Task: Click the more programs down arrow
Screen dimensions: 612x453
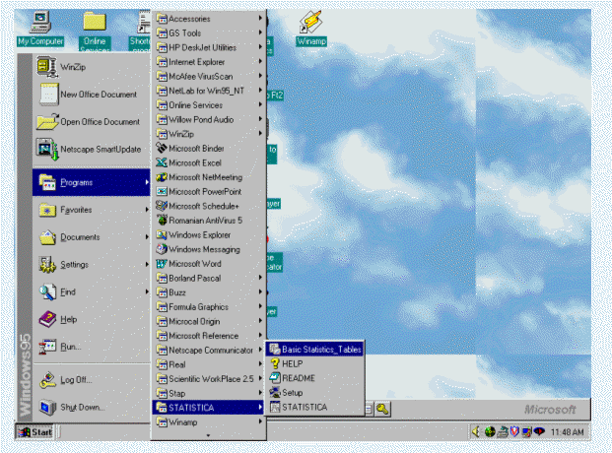Action: pyautogui.click(x=208, y=434)
